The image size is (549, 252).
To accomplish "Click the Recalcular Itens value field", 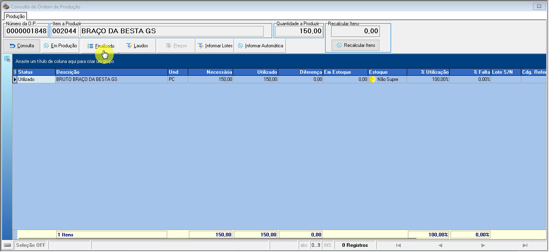I will (355, 31).
